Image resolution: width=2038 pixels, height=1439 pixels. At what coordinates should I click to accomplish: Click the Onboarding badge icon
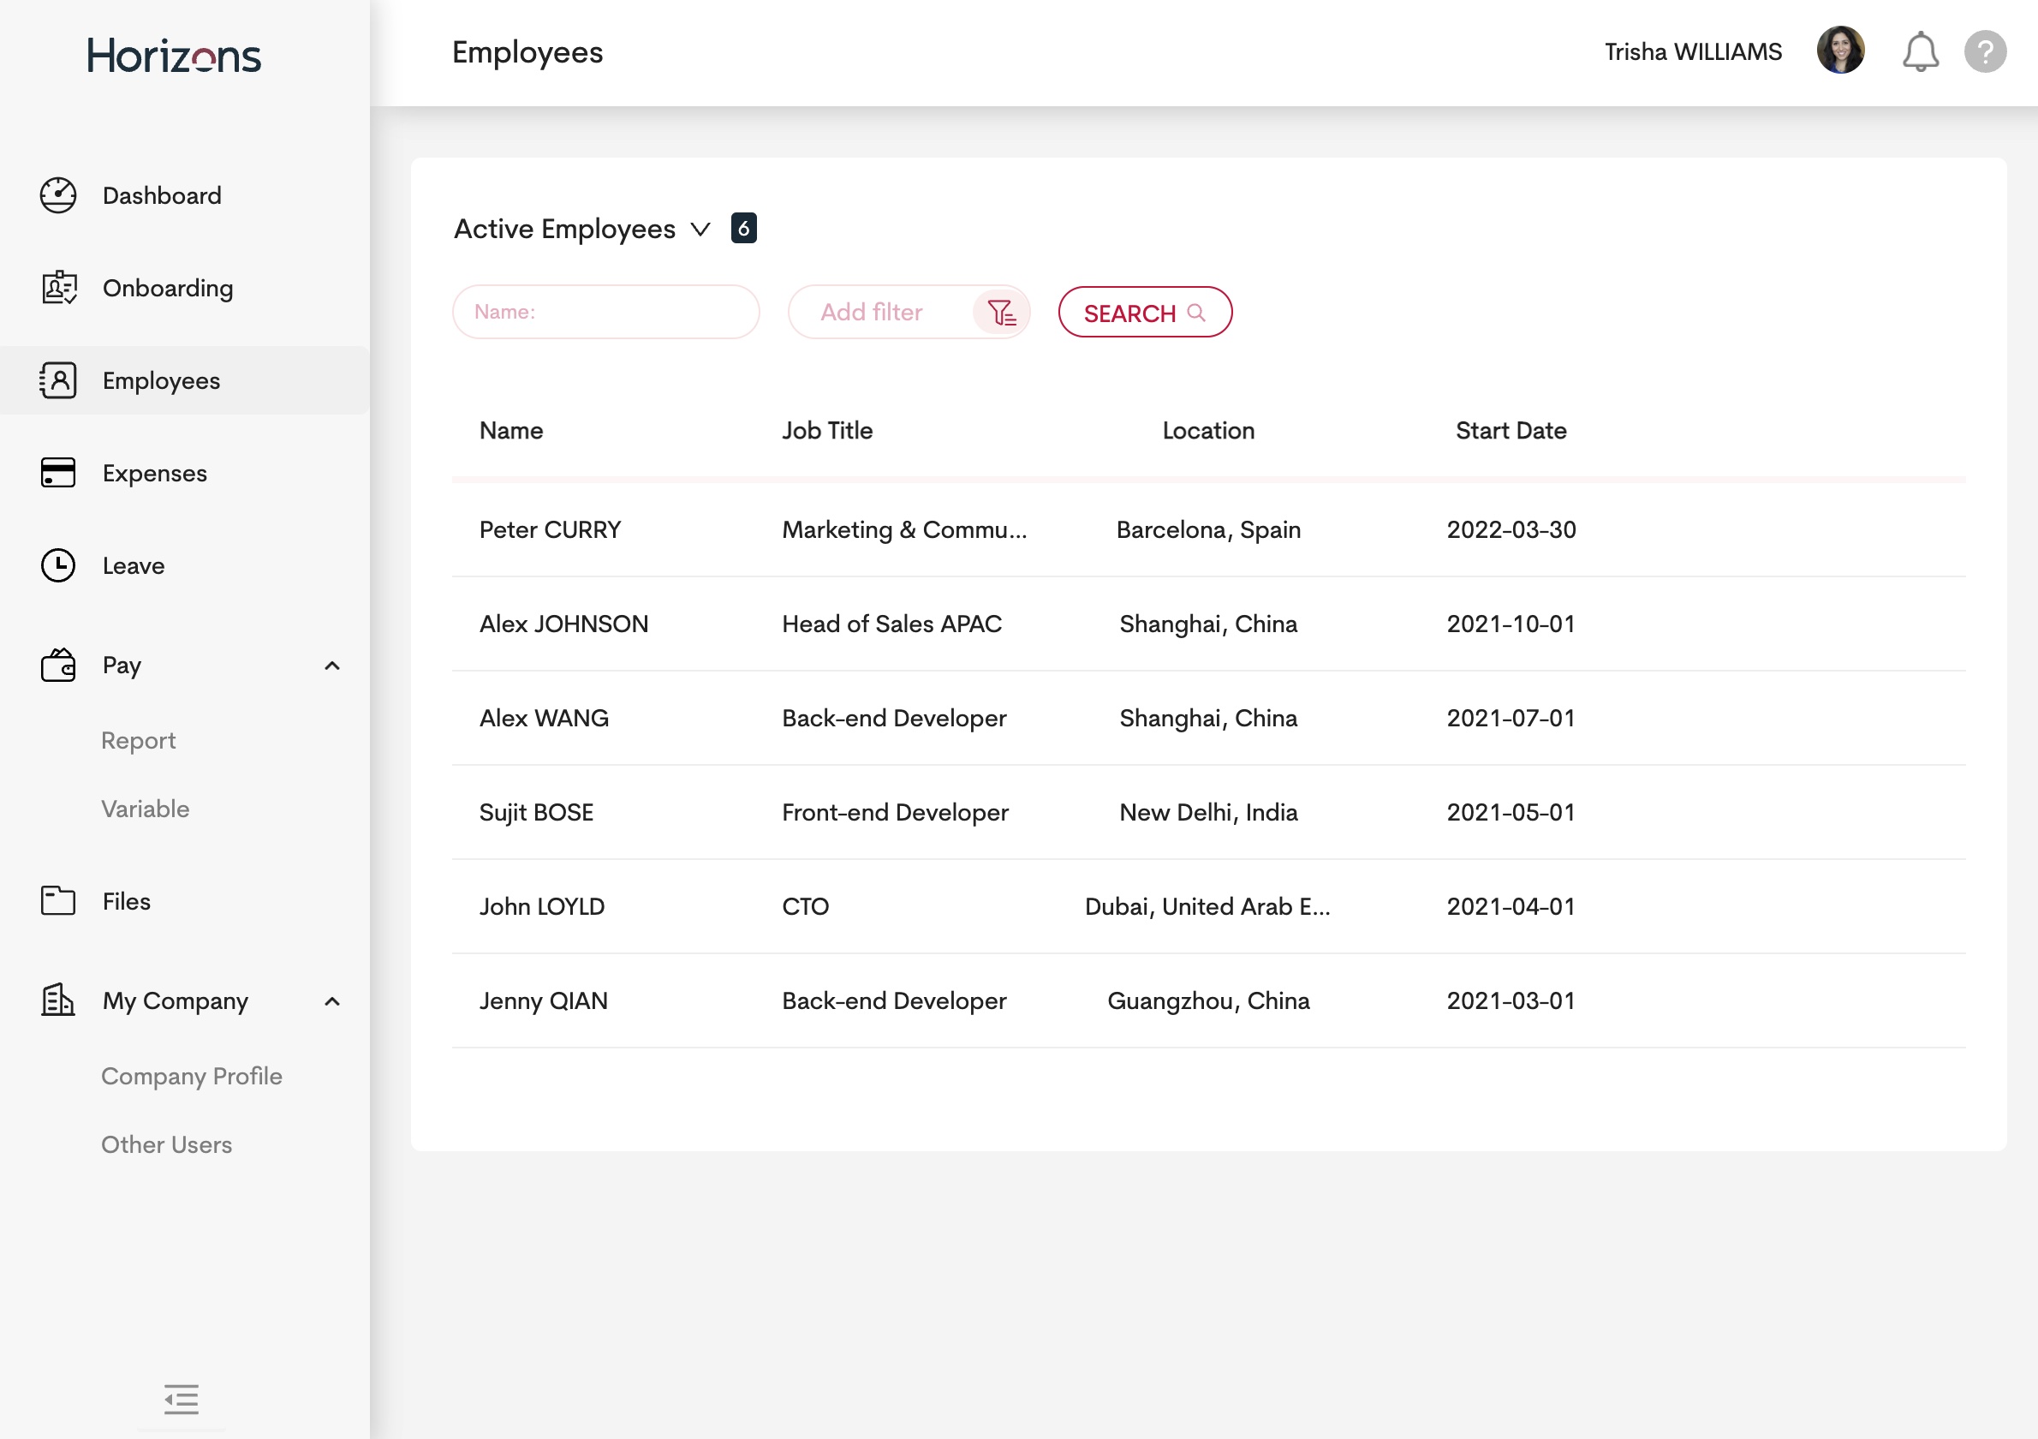coord(58,288)
